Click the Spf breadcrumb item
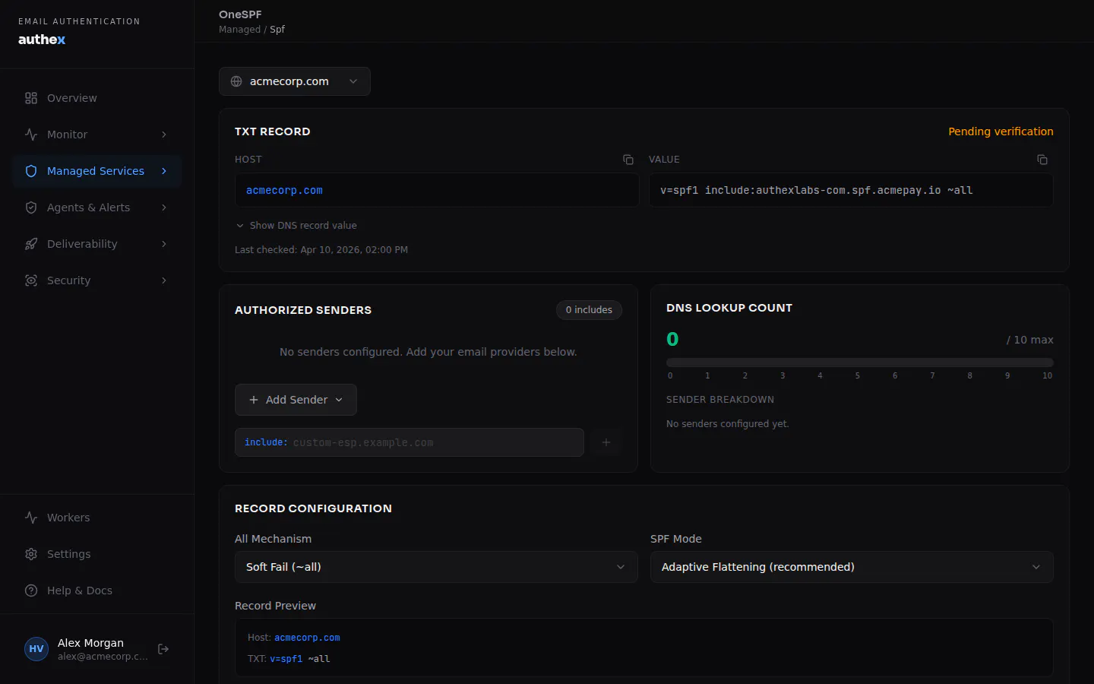This screenshot has height=684, width=1094. pyautogui.click(x=277, y=30)
